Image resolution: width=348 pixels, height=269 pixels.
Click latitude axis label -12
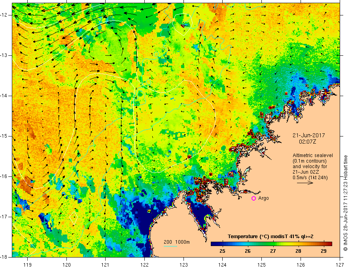point(4,15)
